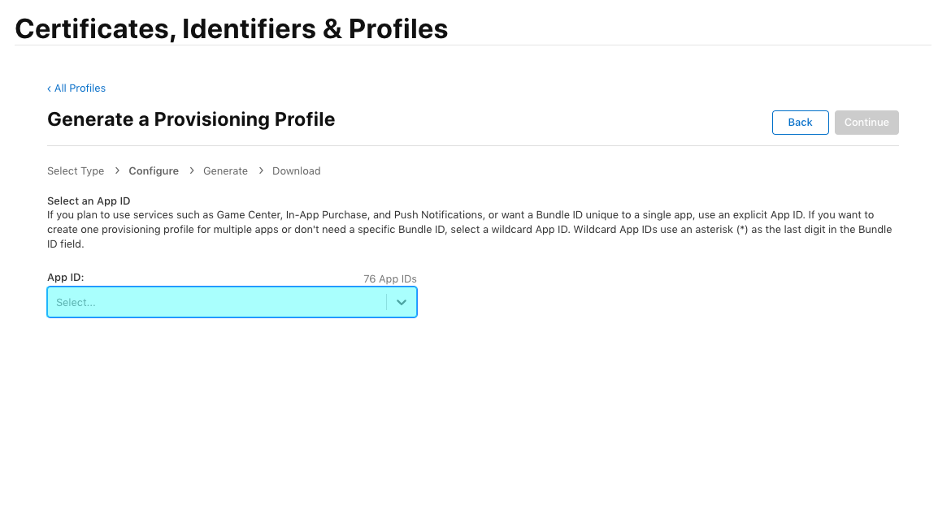Click chevron between Generate and Download
This screenshot has height=509, width=938.
pyautogui.click(x=261, y=170)
